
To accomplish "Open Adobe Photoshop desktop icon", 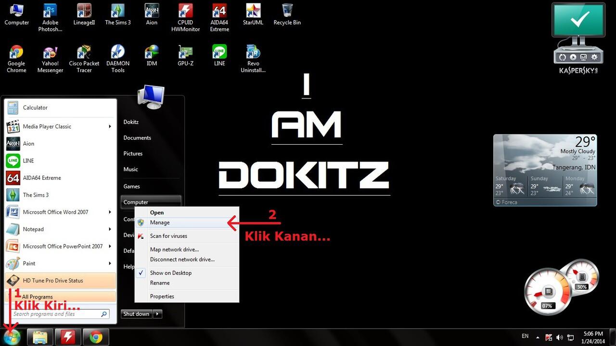I will click(50, 17).
